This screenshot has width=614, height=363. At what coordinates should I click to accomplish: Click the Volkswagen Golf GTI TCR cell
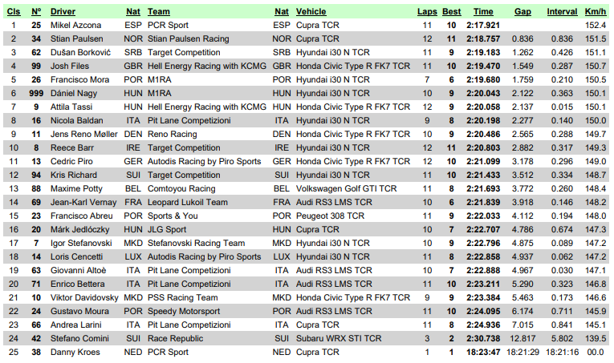(x=346, y=189)
